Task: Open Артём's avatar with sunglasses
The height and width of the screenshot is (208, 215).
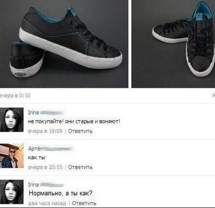Action: point(12,156)
